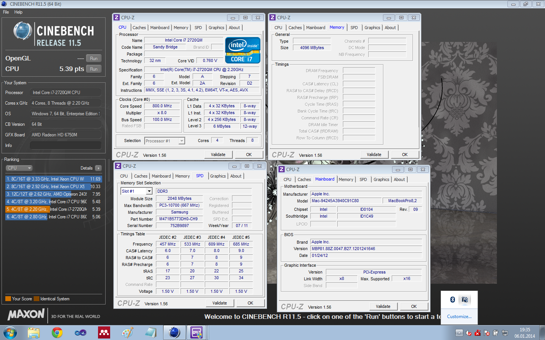The width and height of the screenshot is (545, 340).
Task: Click Validate in CPU-Z SPD window
Action: pyautogui.click(x=220, y=303)
